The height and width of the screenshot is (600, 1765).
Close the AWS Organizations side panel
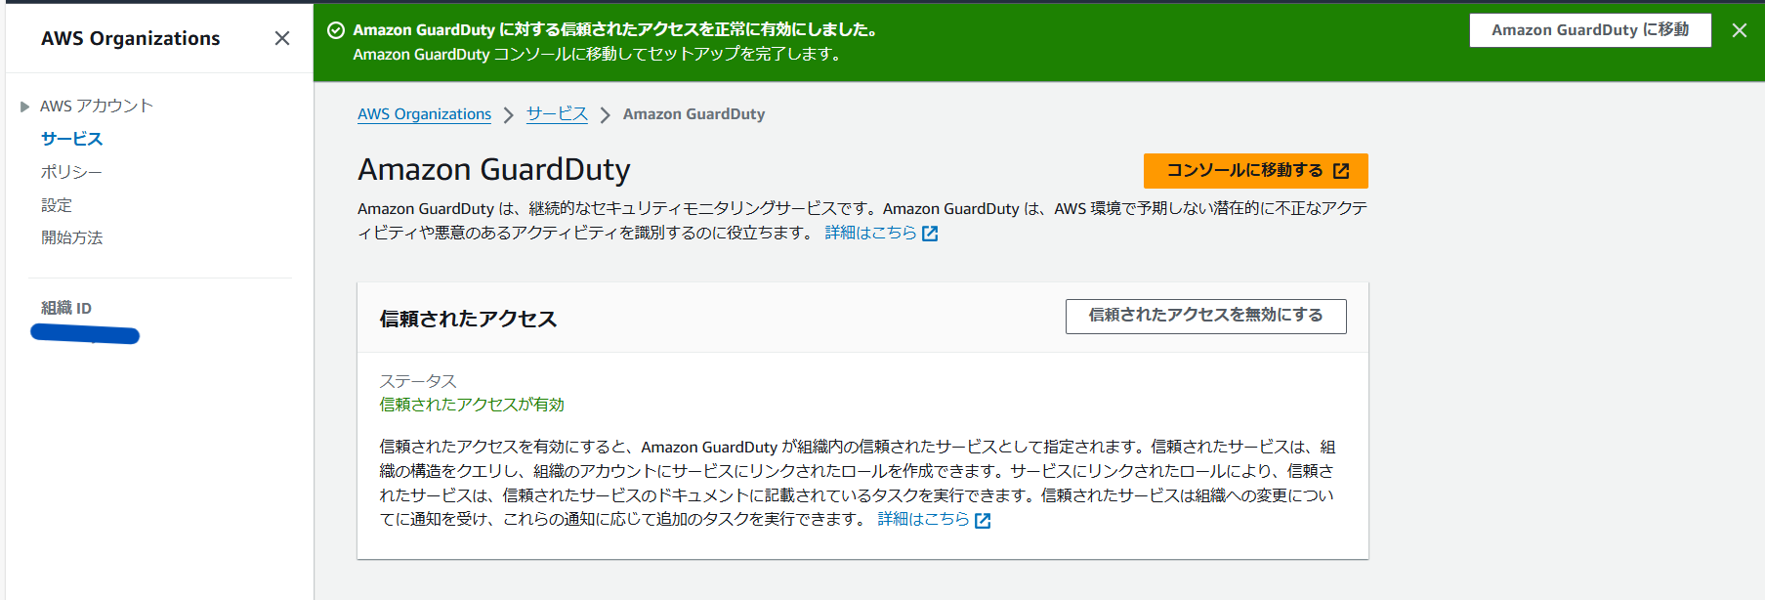point(282,38)
